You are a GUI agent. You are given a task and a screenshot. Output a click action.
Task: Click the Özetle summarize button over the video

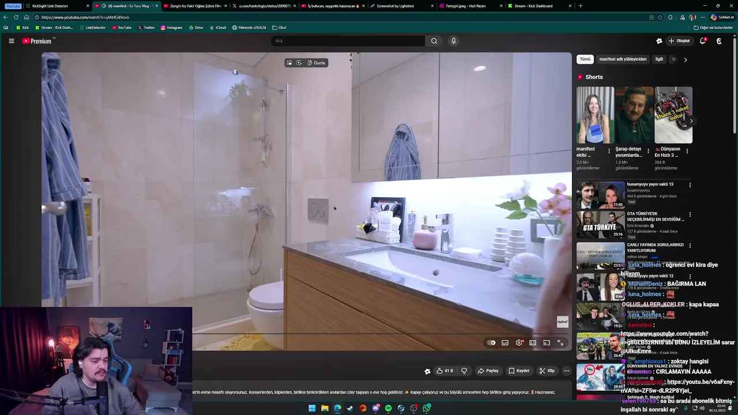(x=317, y=63)
